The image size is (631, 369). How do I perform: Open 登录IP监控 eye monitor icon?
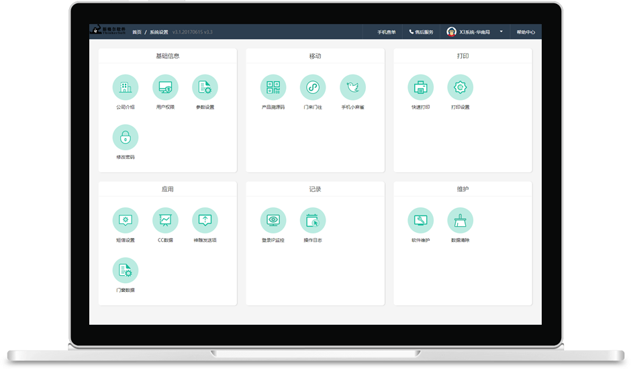tap(273, 220)
